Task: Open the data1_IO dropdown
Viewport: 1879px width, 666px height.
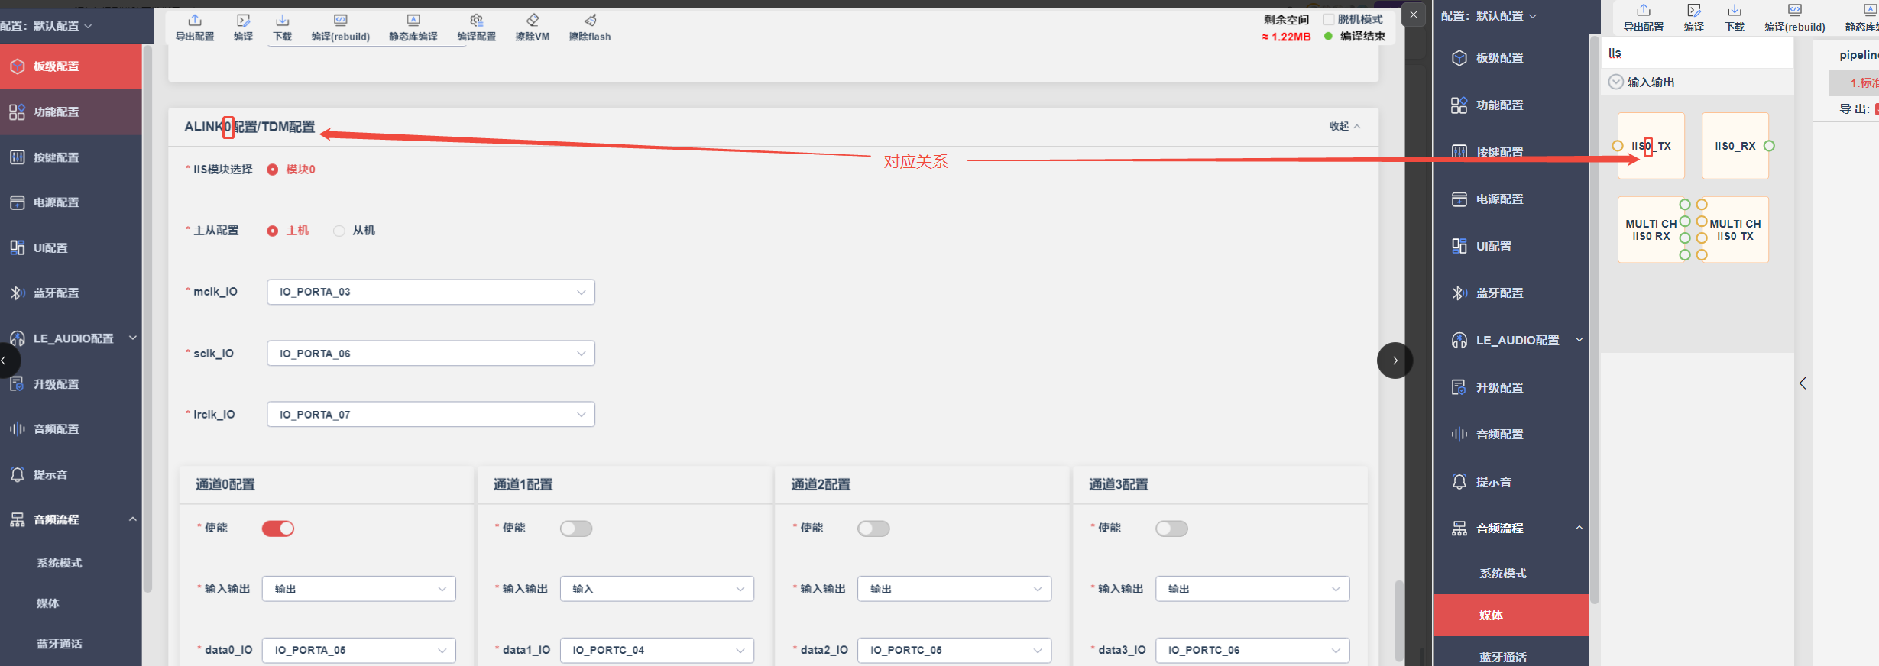Action: click(x=657, y=650)
